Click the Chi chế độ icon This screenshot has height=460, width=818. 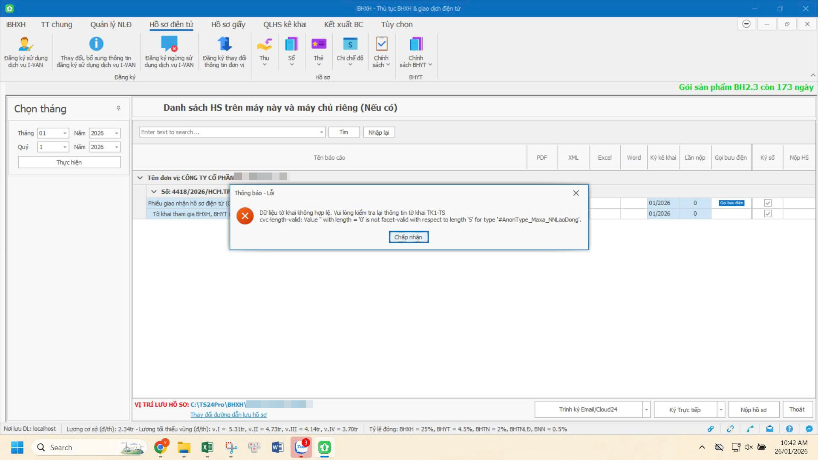[x=350, y=44]
